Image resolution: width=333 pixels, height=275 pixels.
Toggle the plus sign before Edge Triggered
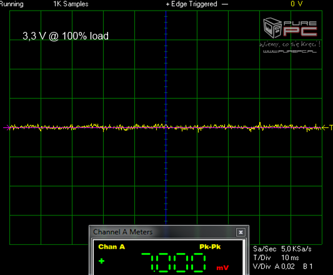point(167,4)
